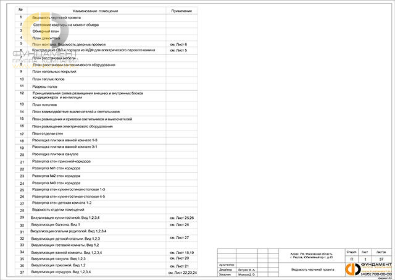Click note 'см. Лист 6'
Screen dimensions: 395x280
[178, 45]
